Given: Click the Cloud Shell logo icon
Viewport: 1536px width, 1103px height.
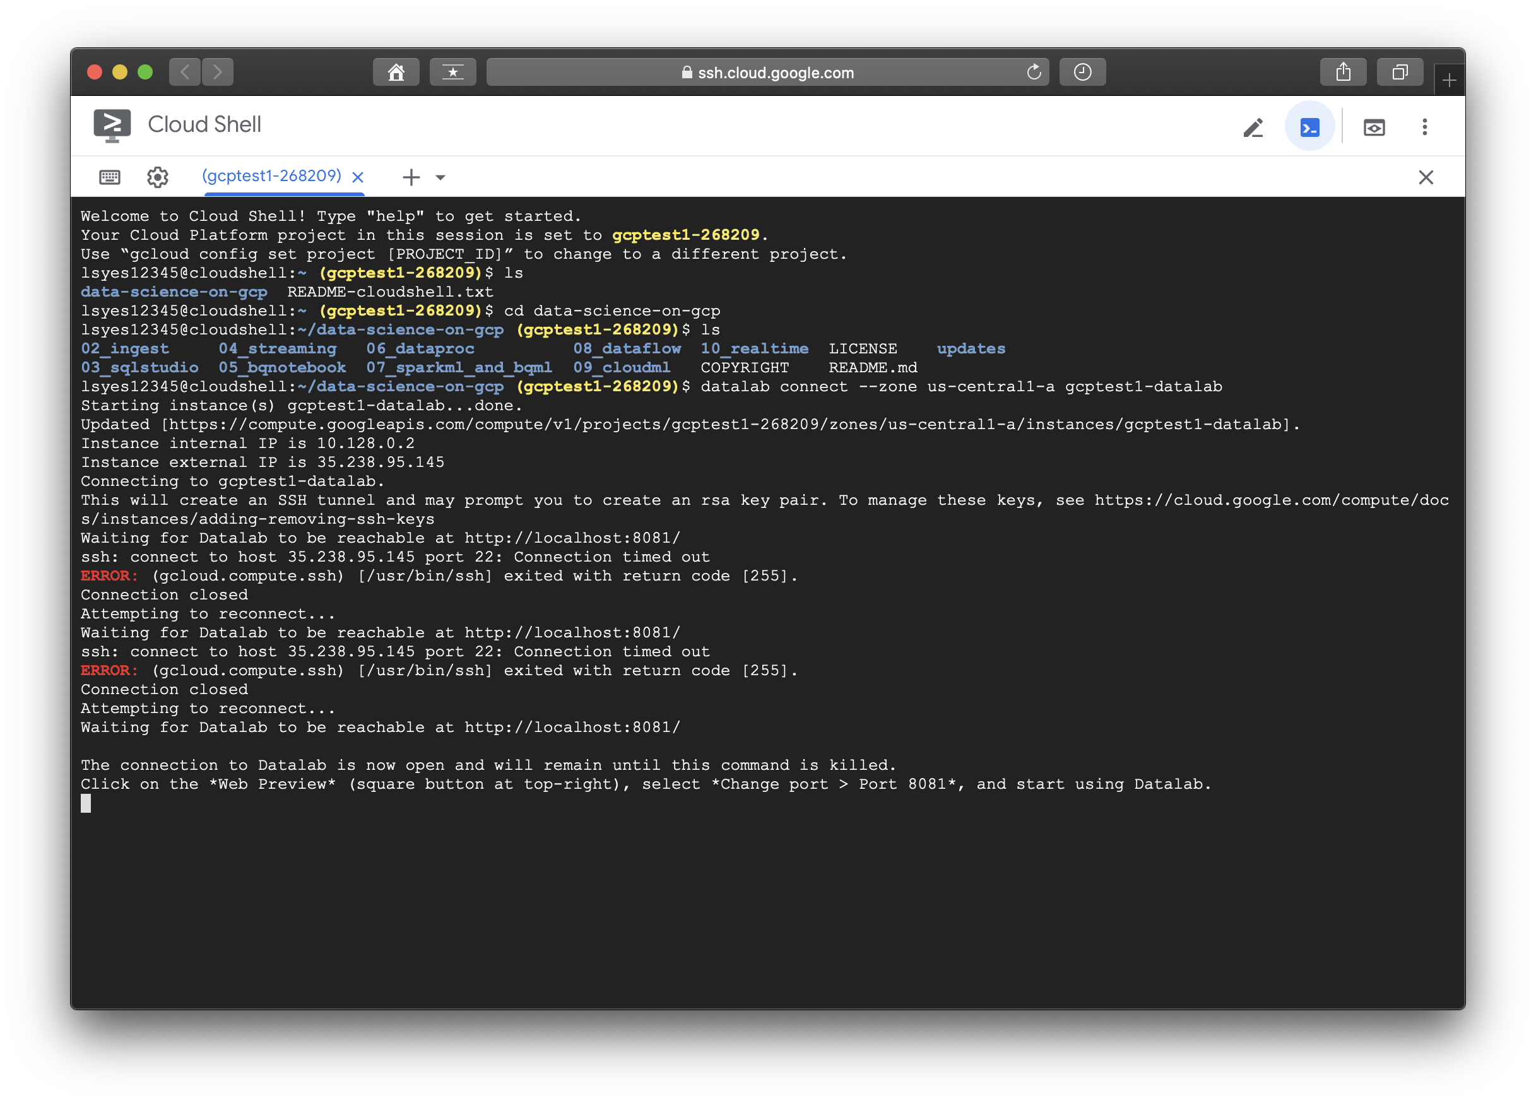Looking at the screenshot, I should coord(112,126).
